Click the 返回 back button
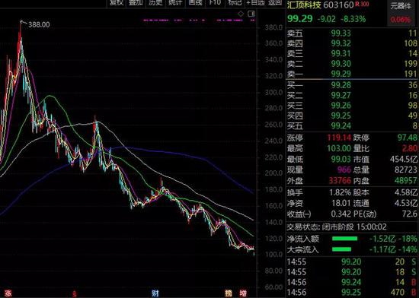This screenshot has width=419, height=298. tap(275, 3)
